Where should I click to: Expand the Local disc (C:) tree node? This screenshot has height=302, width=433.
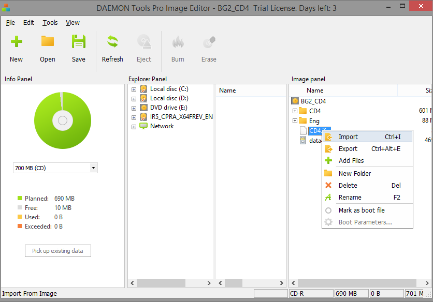[x=134, y=89]
